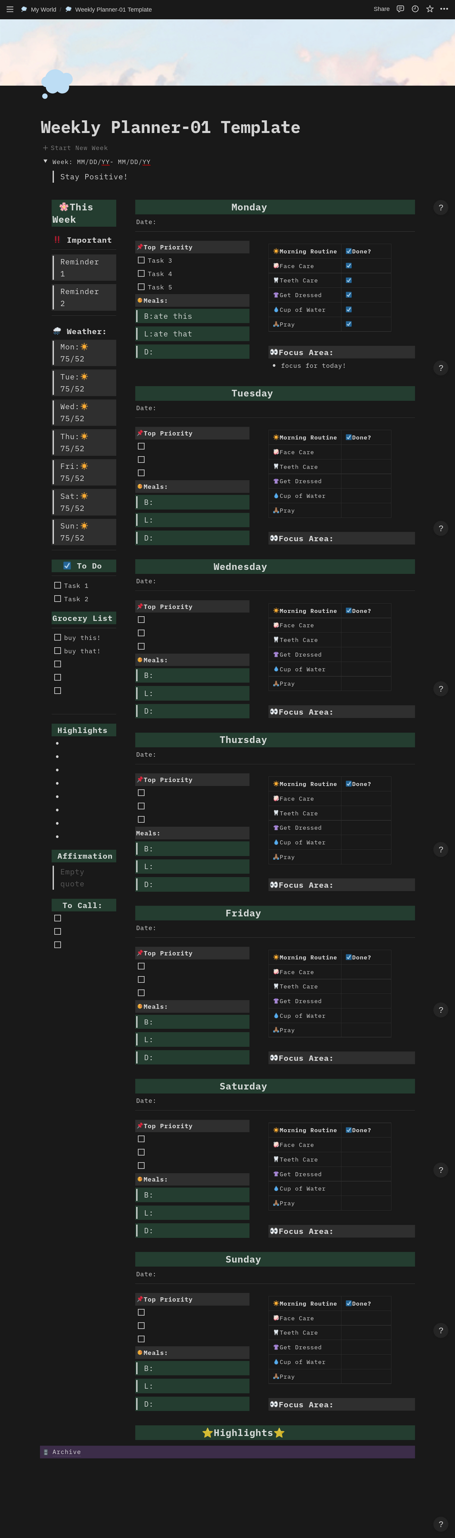The height and width of the screenshot is (1538, 455).
Task: Uncheck Face Care done on Monday
Action: [349, 266]
